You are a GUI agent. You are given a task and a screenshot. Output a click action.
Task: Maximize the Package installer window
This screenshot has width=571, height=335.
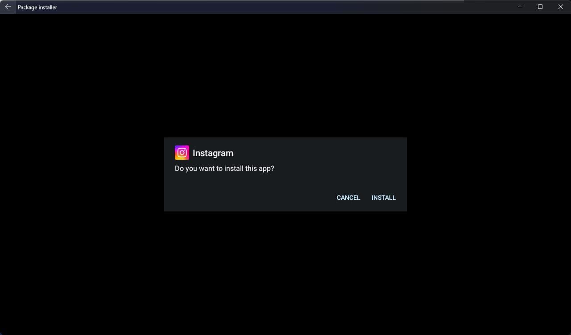[540, 7]
